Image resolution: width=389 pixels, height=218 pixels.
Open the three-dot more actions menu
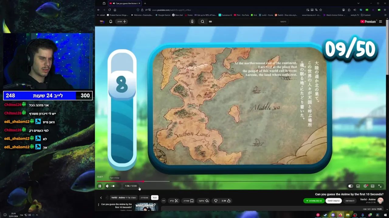[x=164, y=201]
